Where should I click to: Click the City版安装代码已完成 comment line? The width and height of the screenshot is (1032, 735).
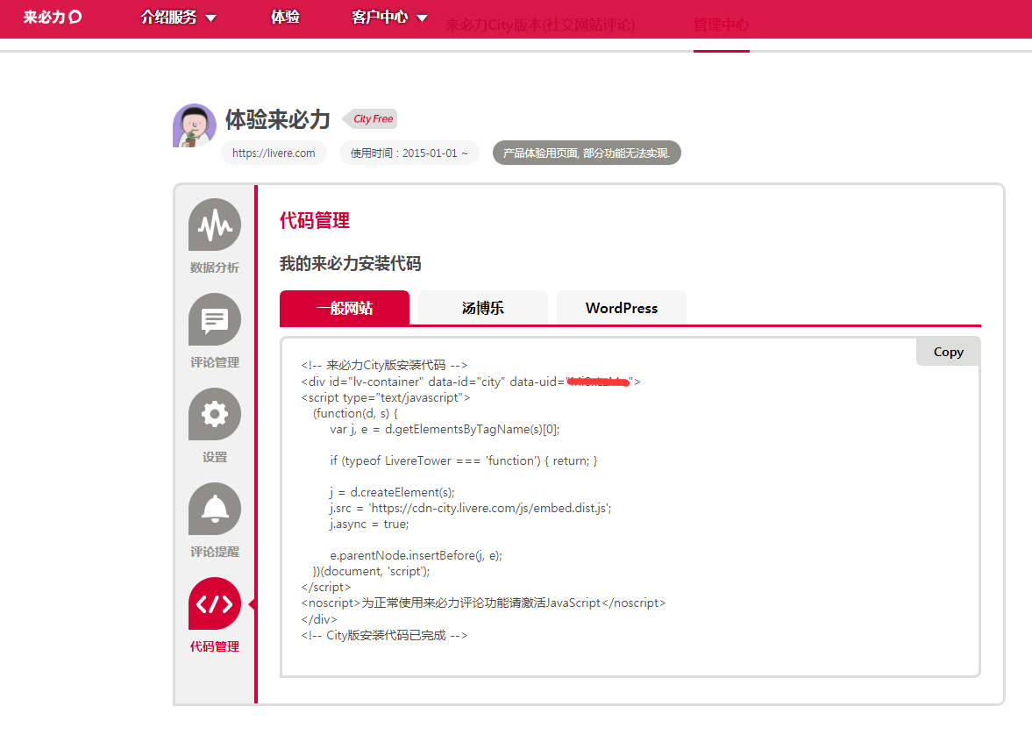pyautogui.click(x=384, y=635)
